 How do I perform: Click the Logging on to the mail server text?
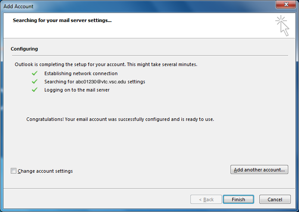77,90
